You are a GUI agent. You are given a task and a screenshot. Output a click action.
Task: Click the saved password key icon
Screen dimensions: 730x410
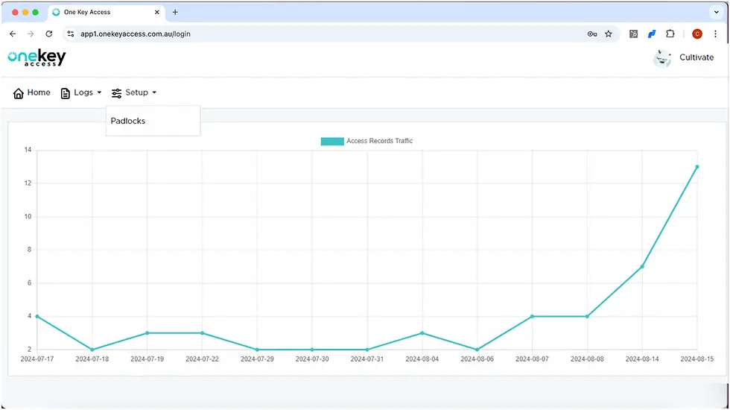click(x=592, y=34)
